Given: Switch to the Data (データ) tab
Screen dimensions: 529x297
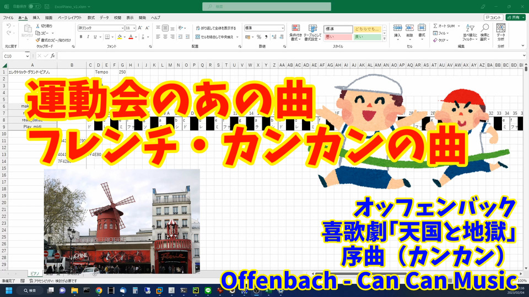Looking at the screenshot, I should 104,18.
